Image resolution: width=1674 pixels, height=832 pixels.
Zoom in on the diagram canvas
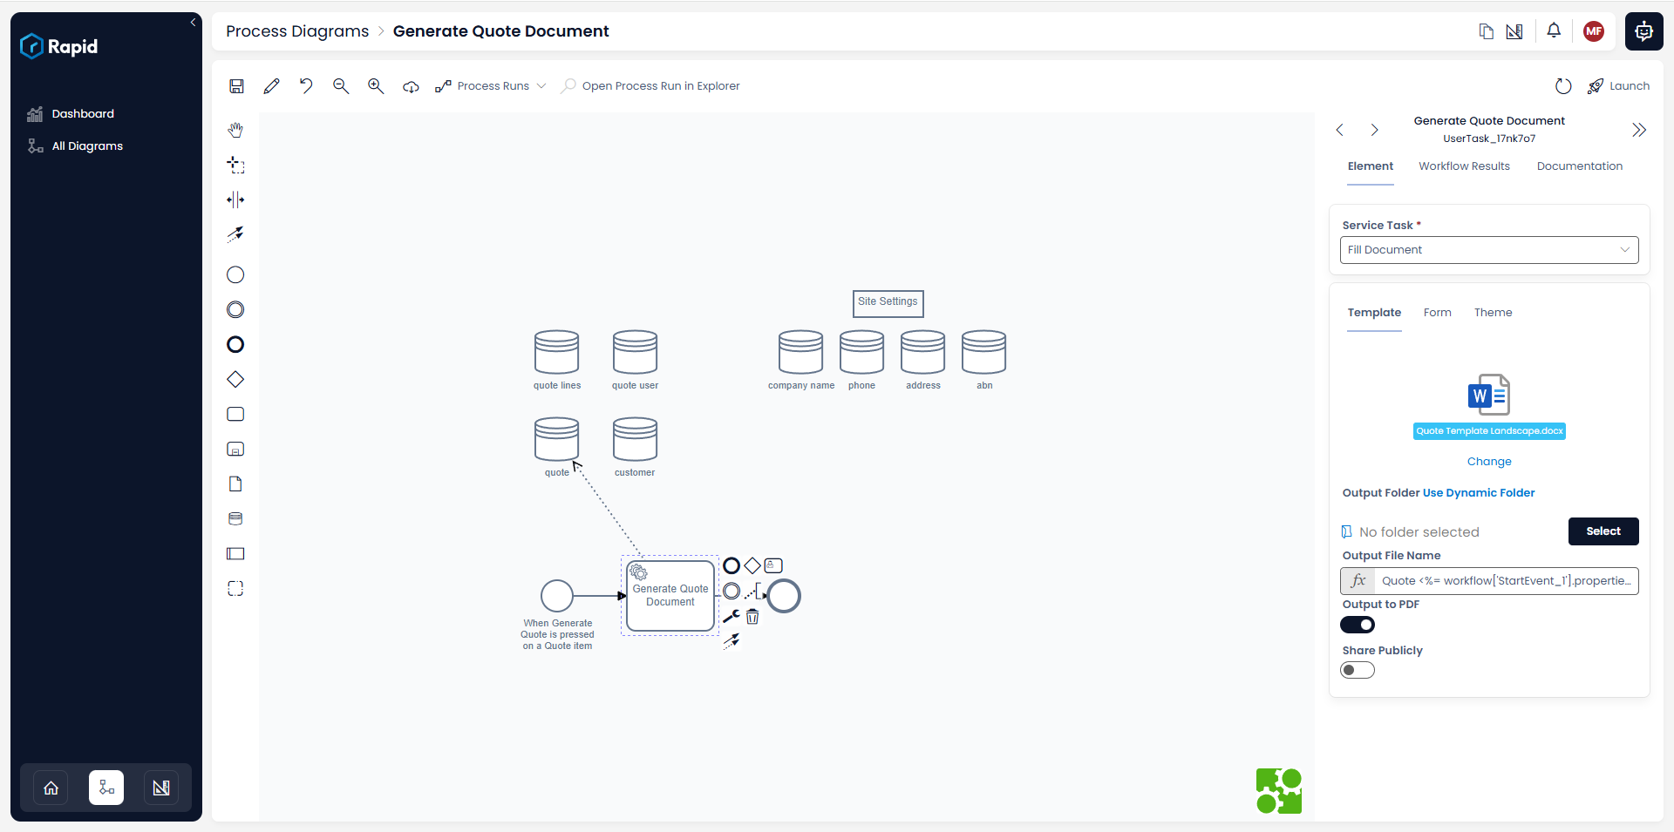pyautogui.click(x=376, y=86)
